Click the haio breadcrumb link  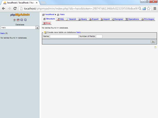point(62,14)
